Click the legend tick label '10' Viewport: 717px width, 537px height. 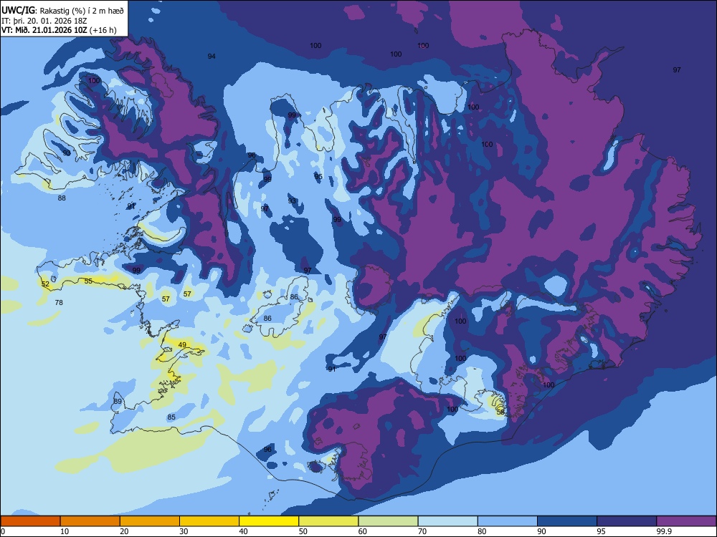[65, 531]
